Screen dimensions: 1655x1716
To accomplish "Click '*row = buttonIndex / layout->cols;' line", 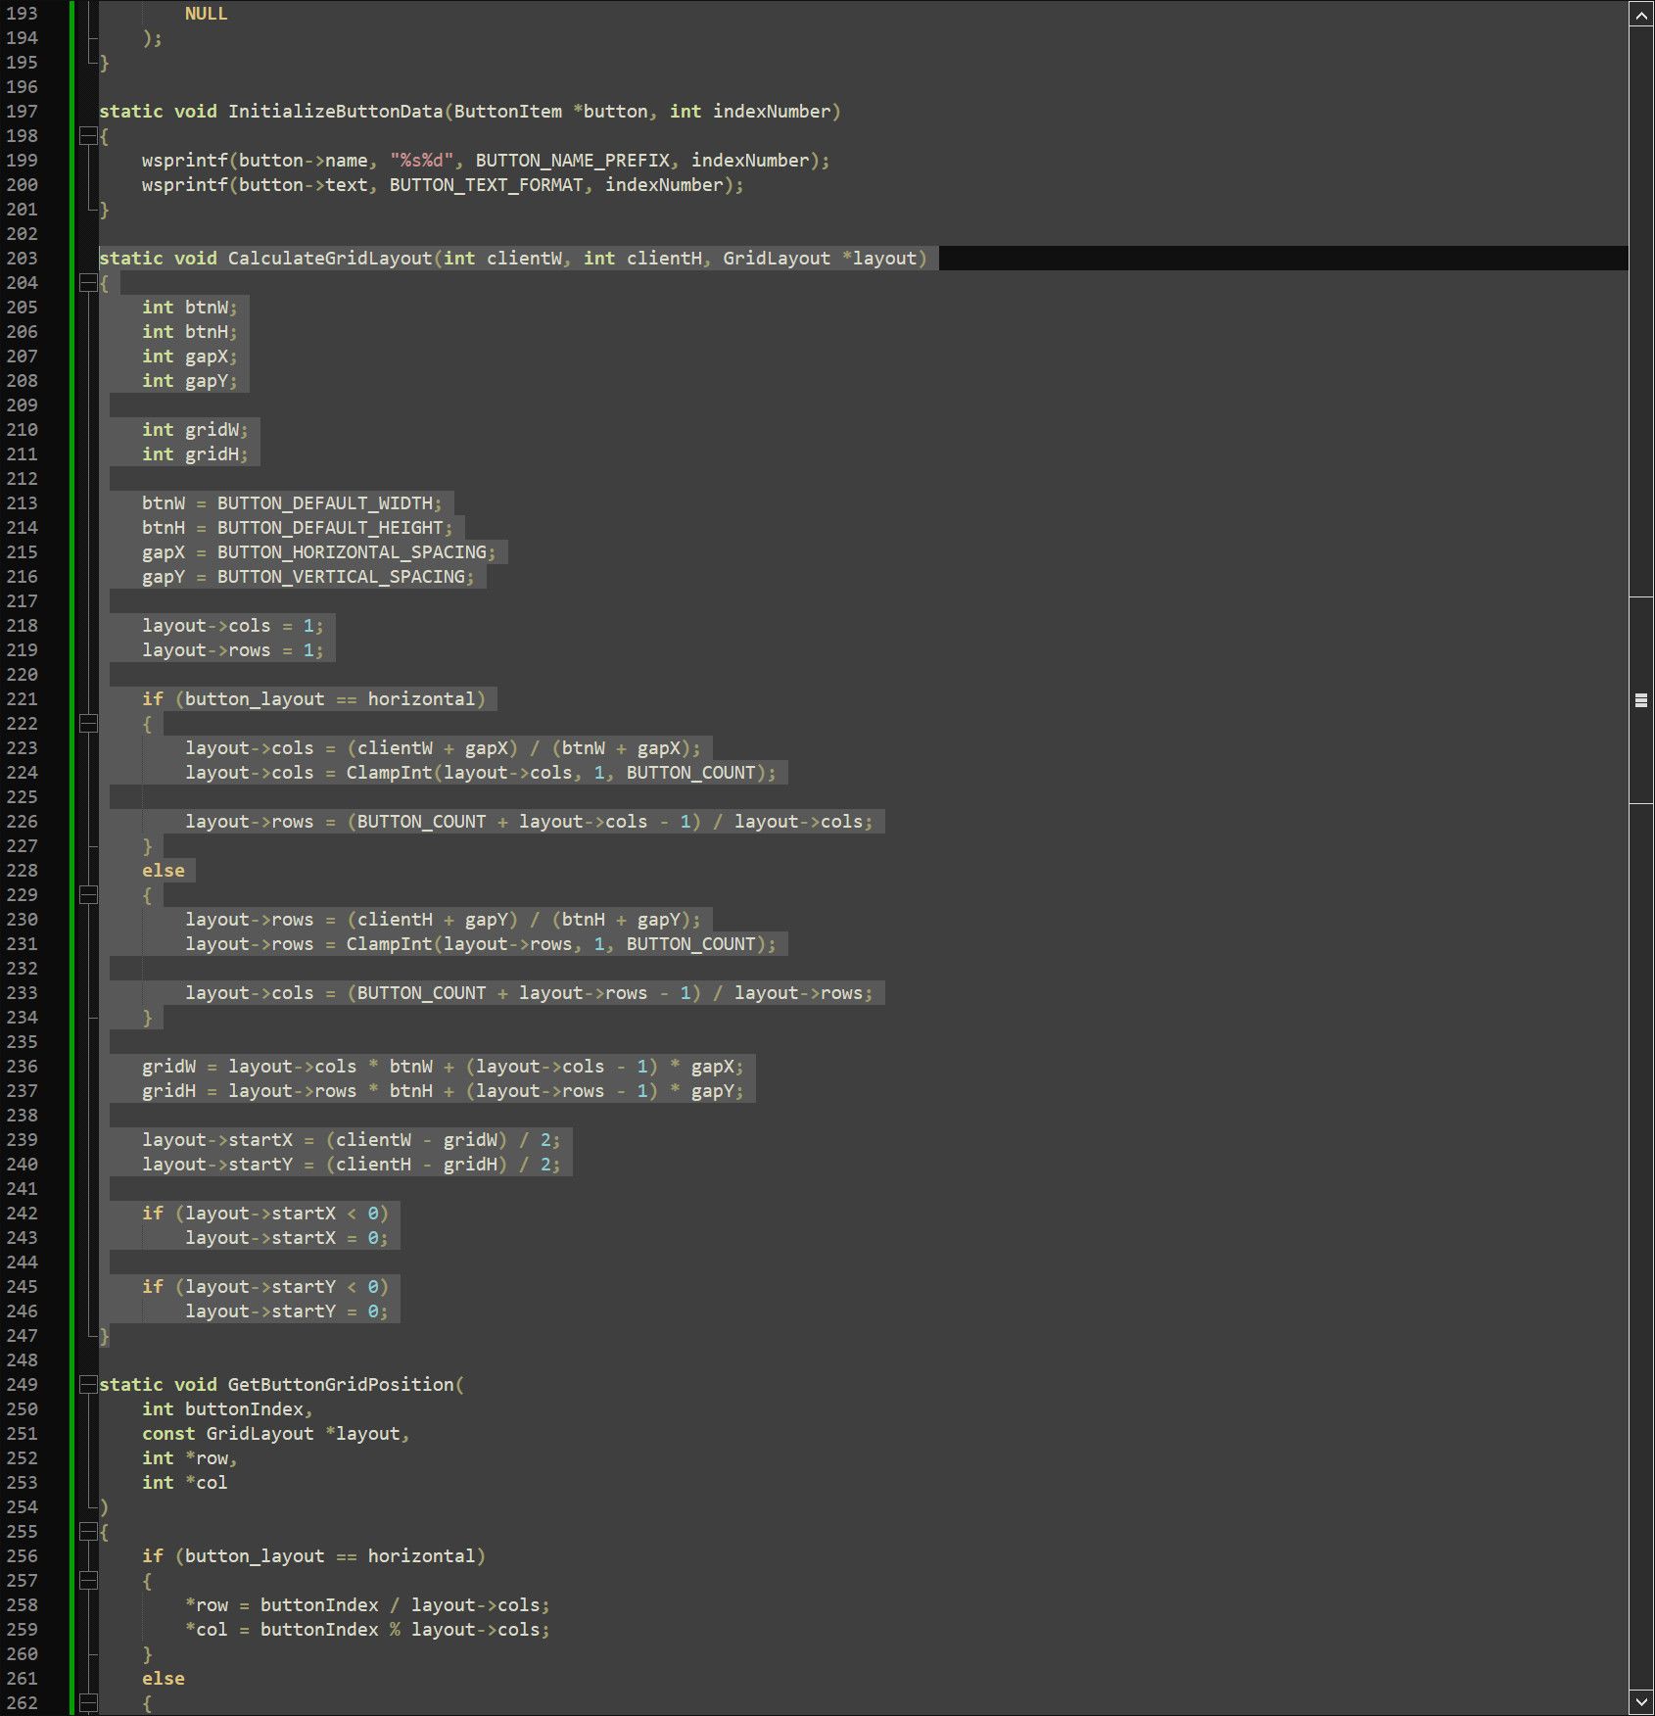I will click(368, 1605).
